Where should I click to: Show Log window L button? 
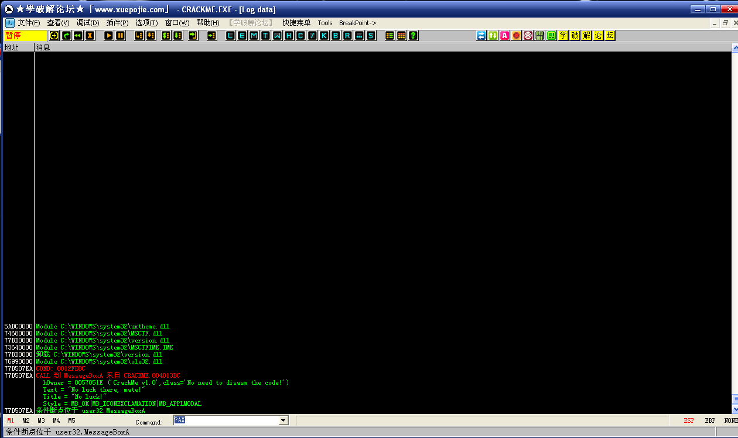230,36
